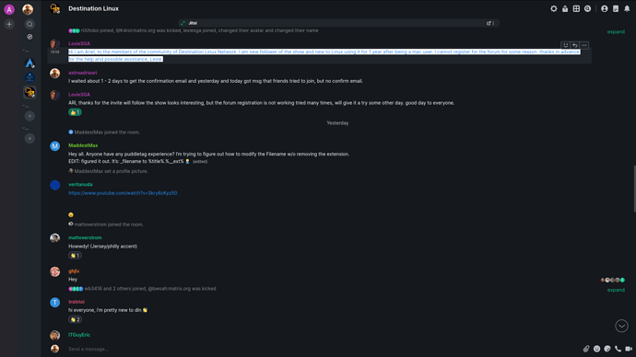Jump to latest messages chevron button

[x=621, y=326]
